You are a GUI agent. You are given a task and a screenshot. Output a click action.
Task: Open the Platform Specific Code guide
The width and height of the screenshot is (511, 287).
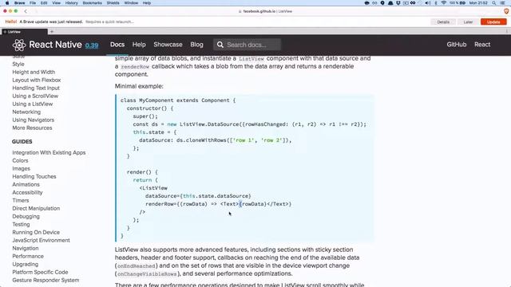coord(40,272)
